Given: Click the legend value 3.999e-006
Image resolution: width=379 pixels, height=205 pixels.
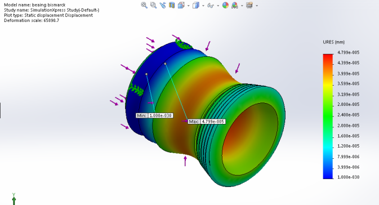Looking at the screenshot, I should pos(348,167).
